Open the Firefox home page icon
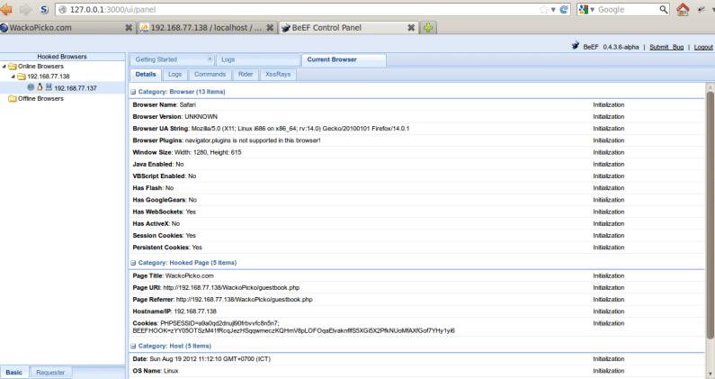The width and height of the screenshot is (715, 379). pos(683,10)
